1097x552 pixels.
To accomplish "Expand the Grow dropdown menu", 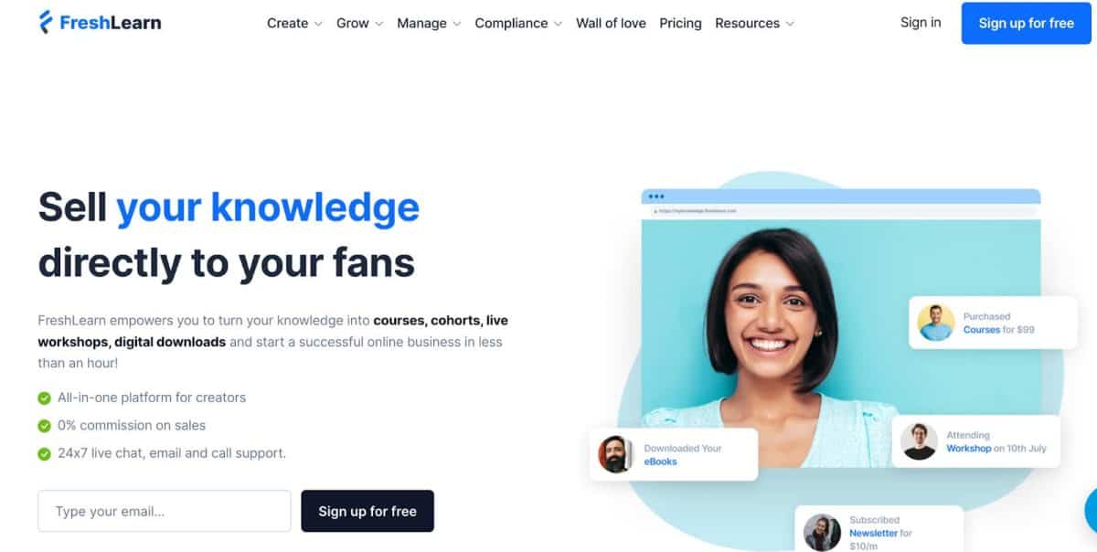I will [x=359, y=23].
